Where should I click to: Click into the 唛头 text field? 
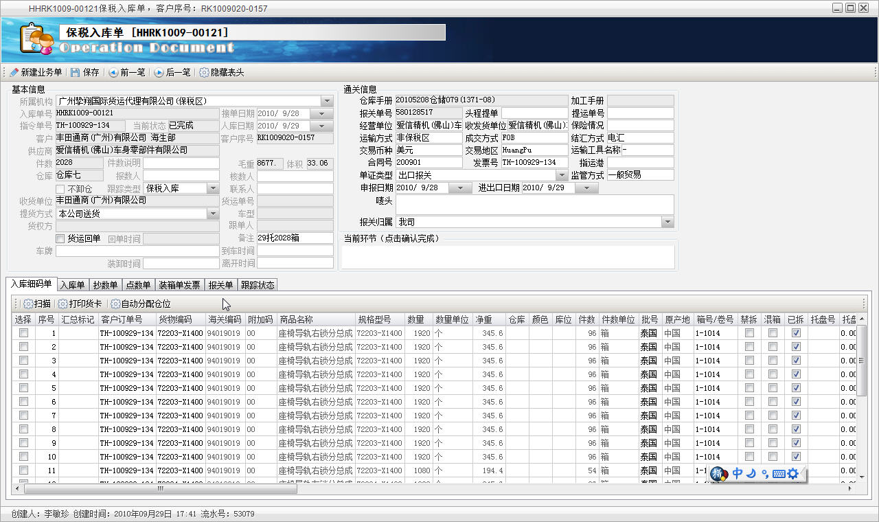click(534, 204)
